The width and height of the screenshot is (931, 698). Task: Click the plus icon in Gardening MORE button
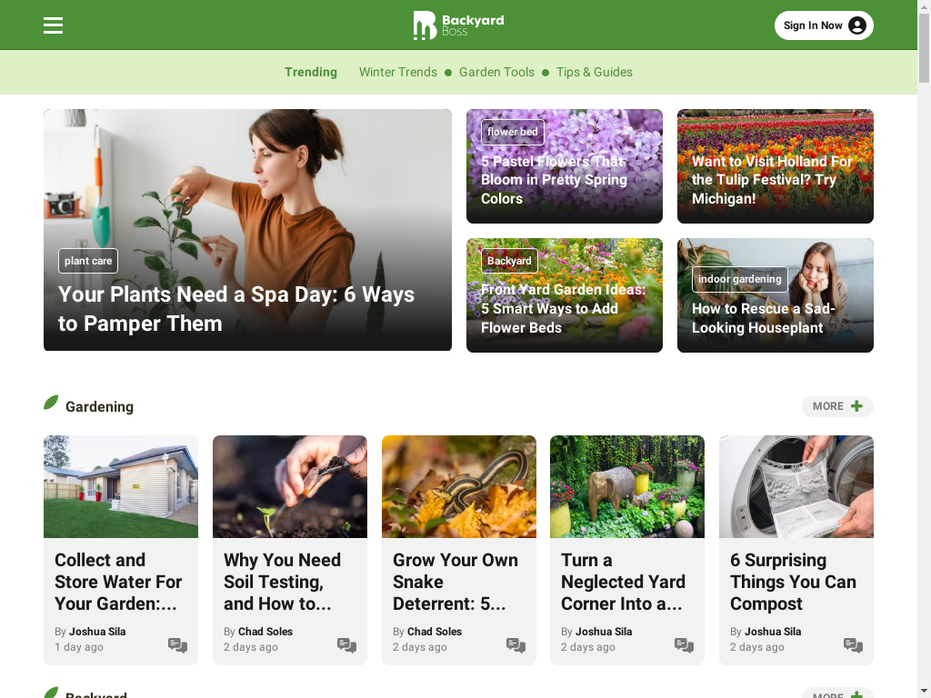coord(856,406)
